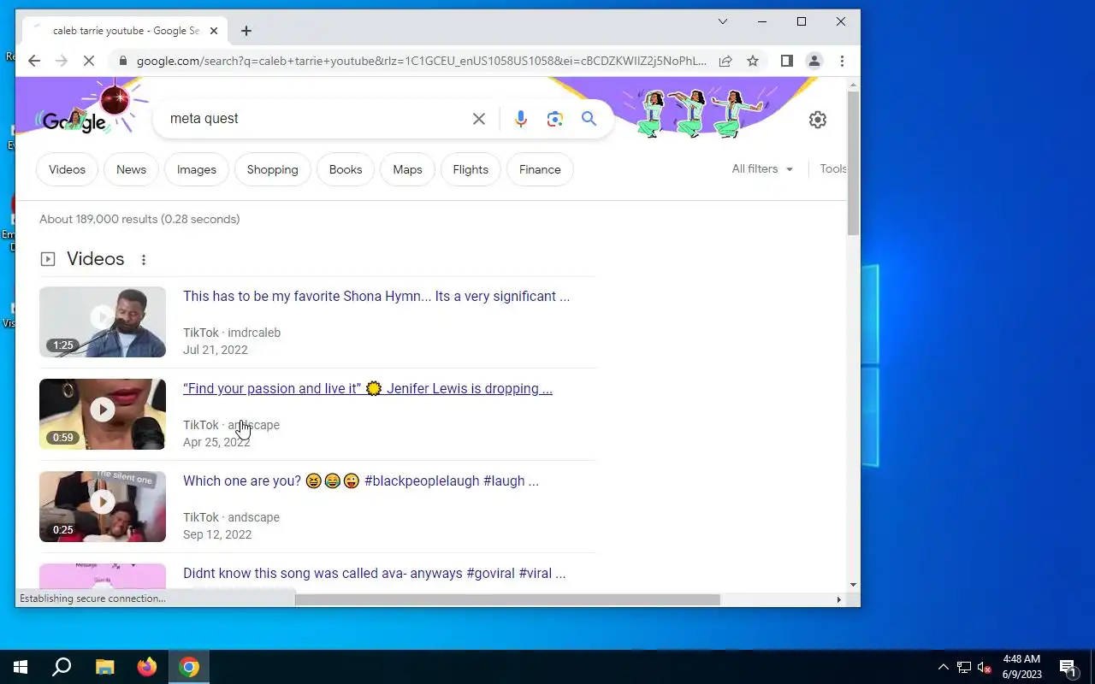Image resolution: width=1095 pixels, height=684 pixels.
Task: Bookmark this page with star icon
Action: click(x=753, y=61)
